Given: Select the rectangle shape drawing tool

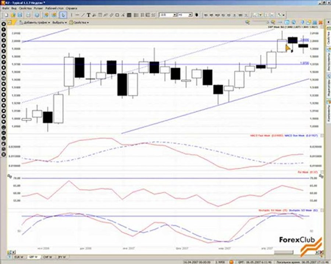Looking at the screenshot, I should click(x=117, y=15).
